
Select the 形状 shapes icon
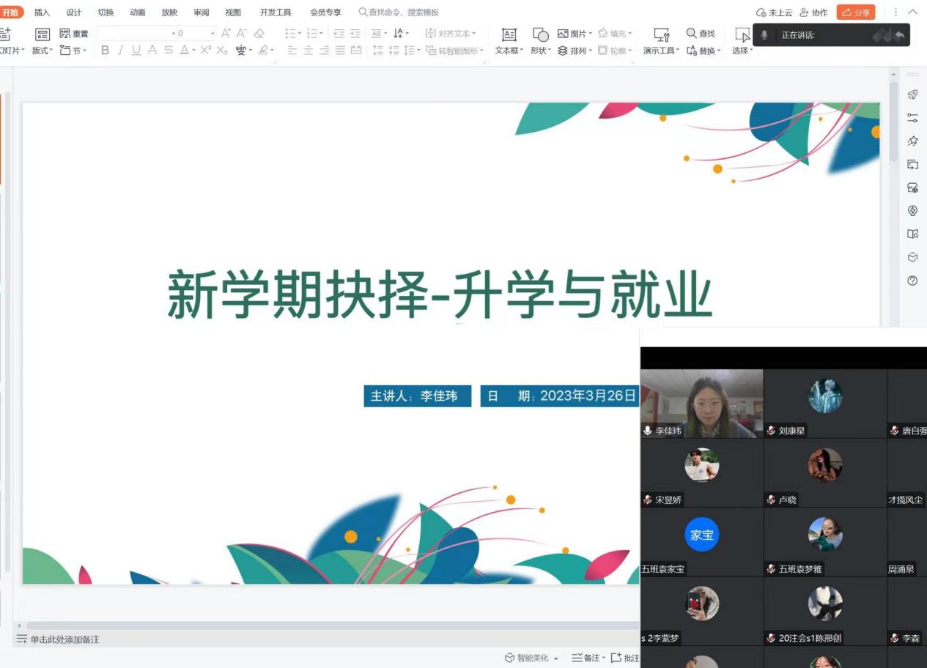(x=540, y=35)
